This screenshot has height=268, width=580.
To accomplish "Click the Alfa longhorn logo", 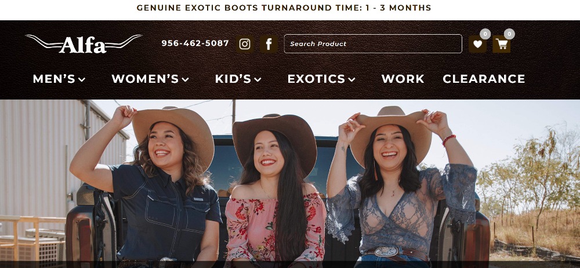I will 84,44.
